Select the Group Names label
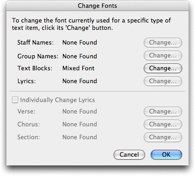The height and width of the screenshot is (176, 195). pyautogui.click(x=38, y=56)
